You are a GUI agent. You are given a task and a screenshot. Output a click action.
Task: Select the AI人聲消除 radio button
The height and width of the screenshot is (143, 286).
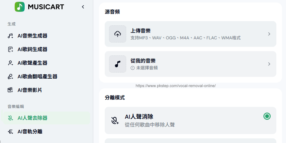[x=267, y=116]
